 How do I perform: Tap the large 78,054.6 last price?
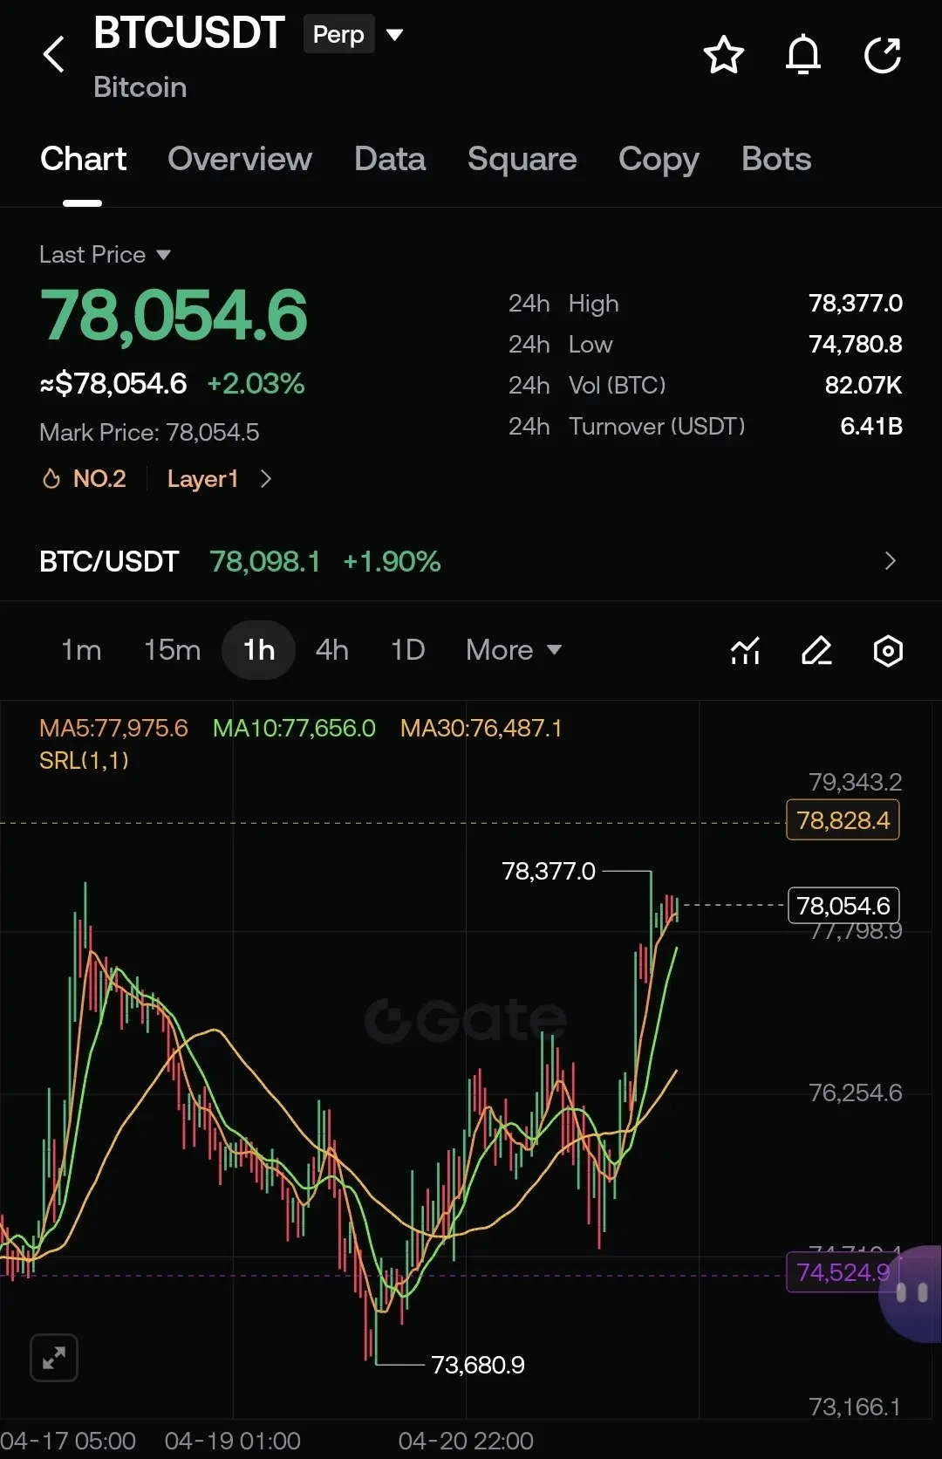[x=174, y=315]
